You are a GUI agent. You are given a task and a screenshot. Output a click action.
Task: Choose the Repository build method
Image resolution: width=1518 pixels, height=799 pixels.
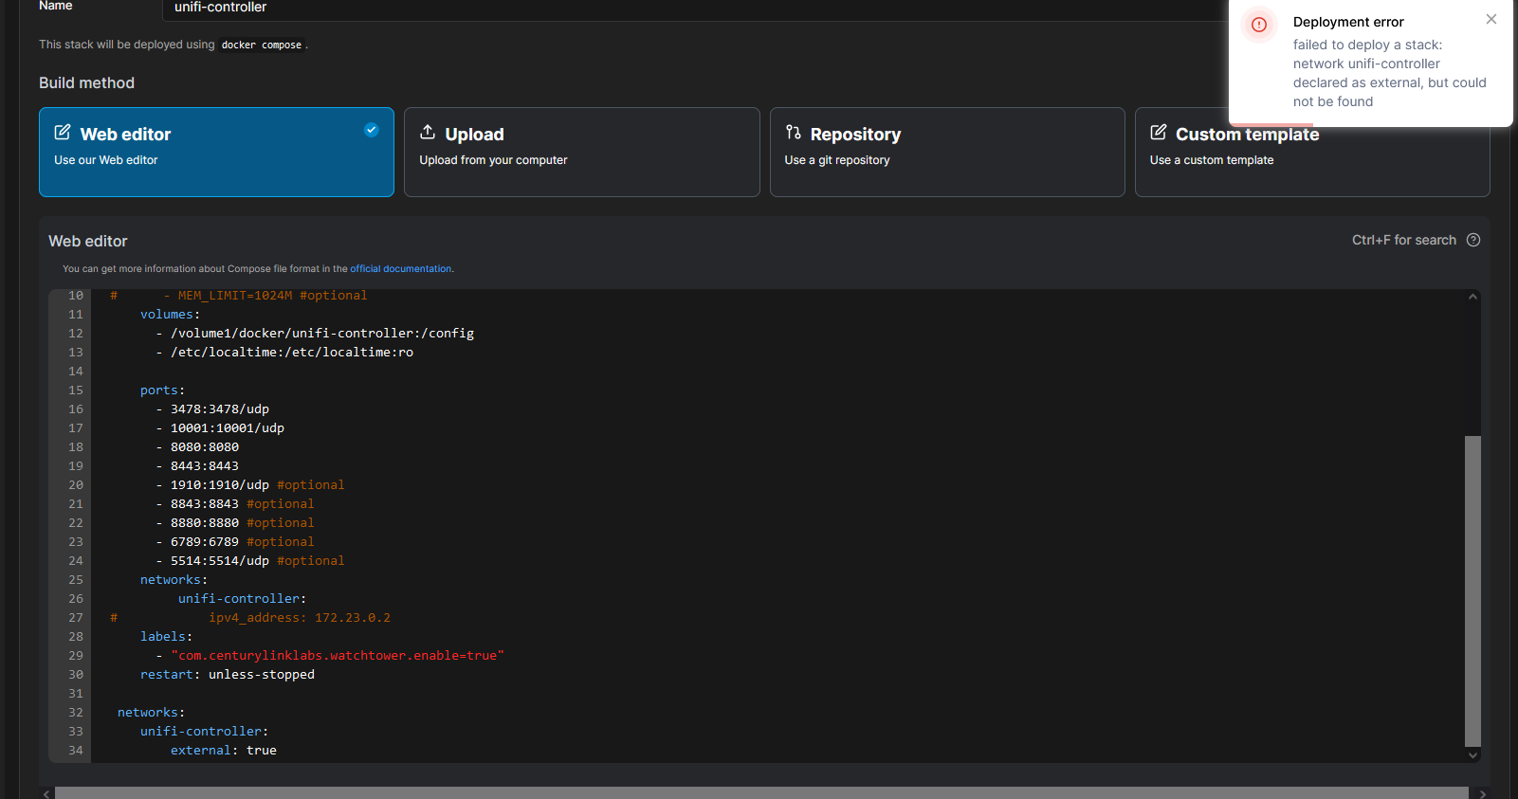(x=946, y=152)
